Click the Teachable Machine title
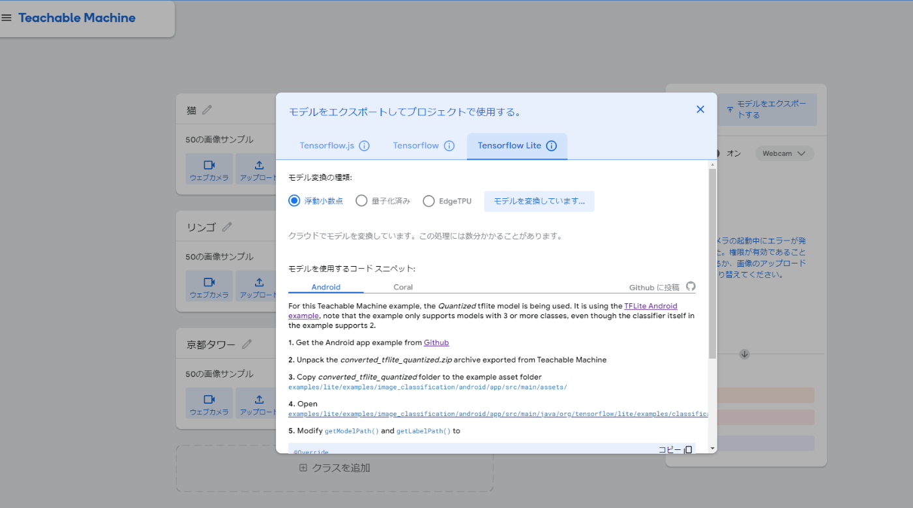Viewport: 913px width, 508px height. (77, 18)
